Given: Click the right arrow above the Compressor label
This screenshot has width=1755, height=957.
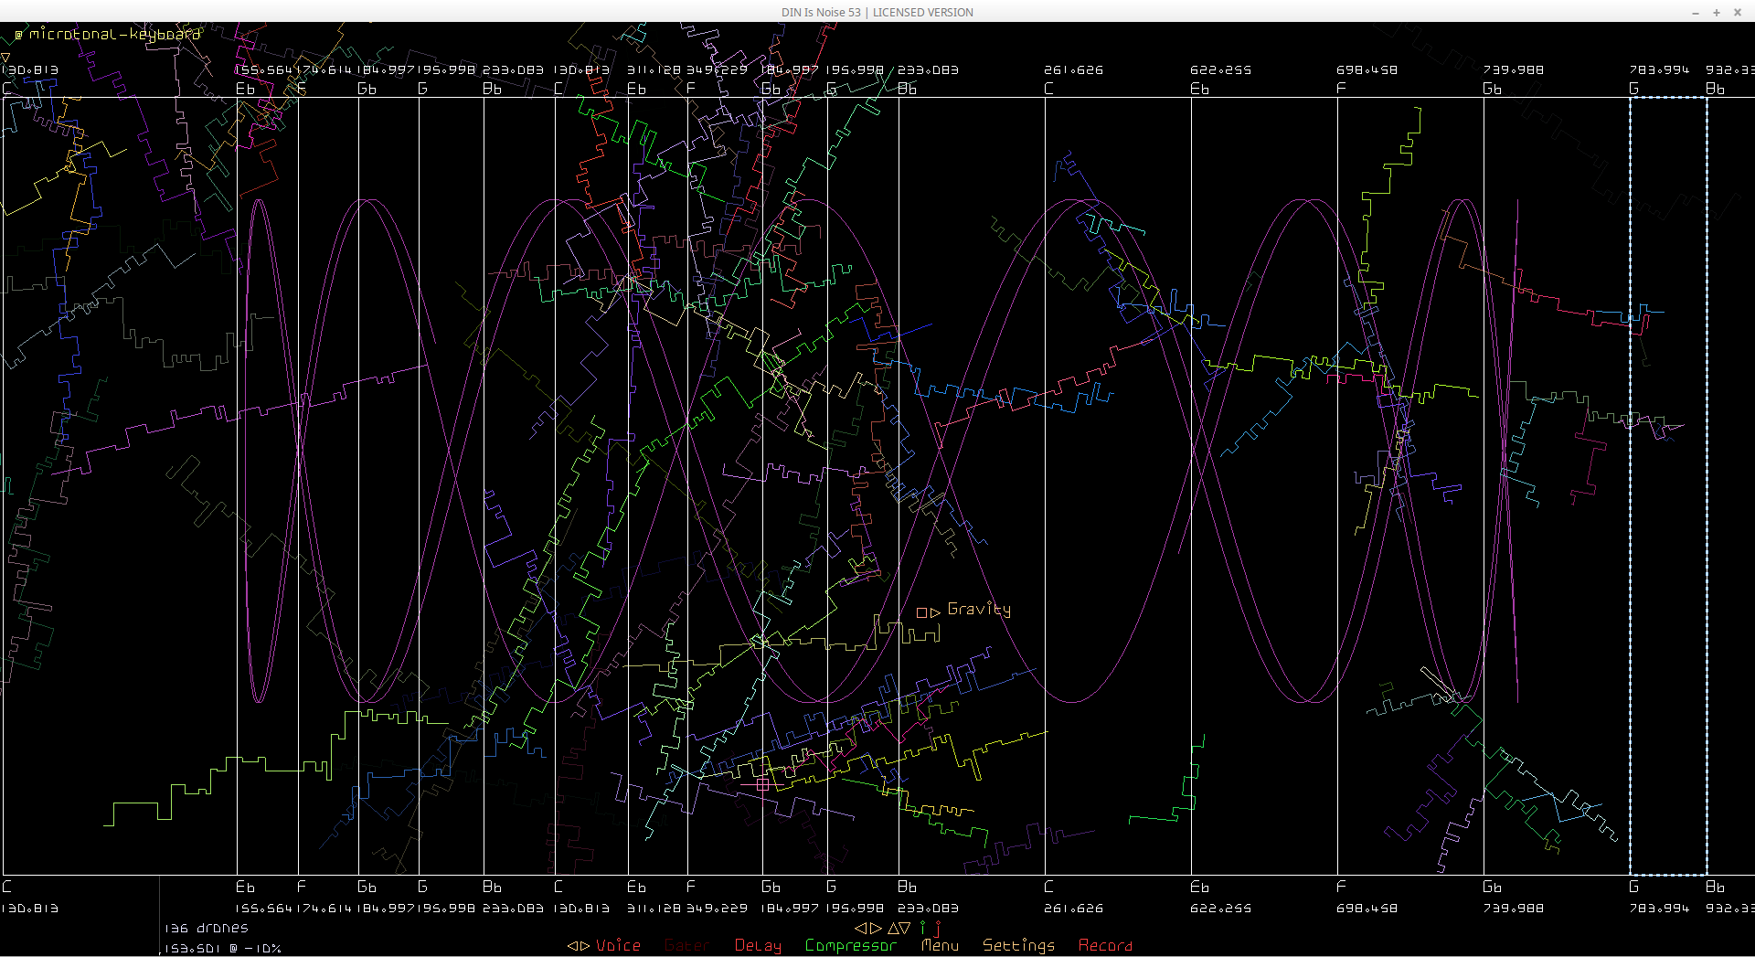Looking at the screenshot, I should [x=876, y=928].
